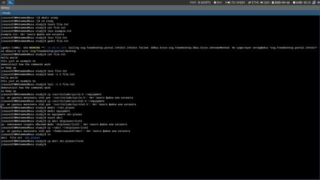Switch to the first workspace button
The height and width of the screenshot is (180, 320).
tap(3, 2)
